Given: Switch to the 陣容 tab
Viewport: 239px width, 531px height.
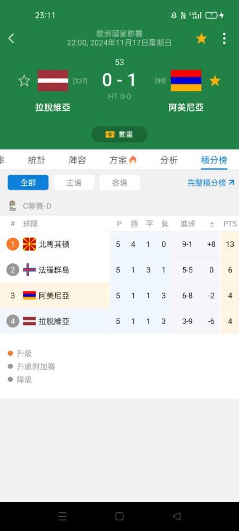Looking at the screenshot, I should click(x=78, y=160).
